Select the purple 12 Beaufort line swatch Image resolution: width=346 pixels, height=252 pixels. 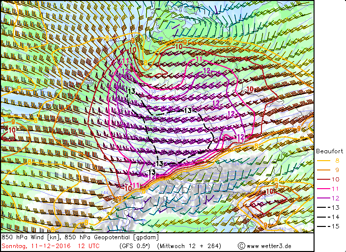tap(323, 198)
